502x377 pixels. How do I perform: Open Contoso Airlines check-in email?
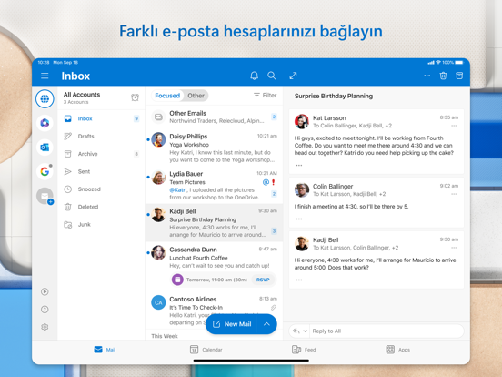pyautogui.click(x=214, y=311)
